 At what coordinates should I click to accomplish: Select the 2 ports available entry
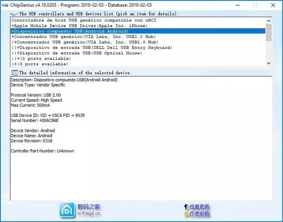(41, 58)
